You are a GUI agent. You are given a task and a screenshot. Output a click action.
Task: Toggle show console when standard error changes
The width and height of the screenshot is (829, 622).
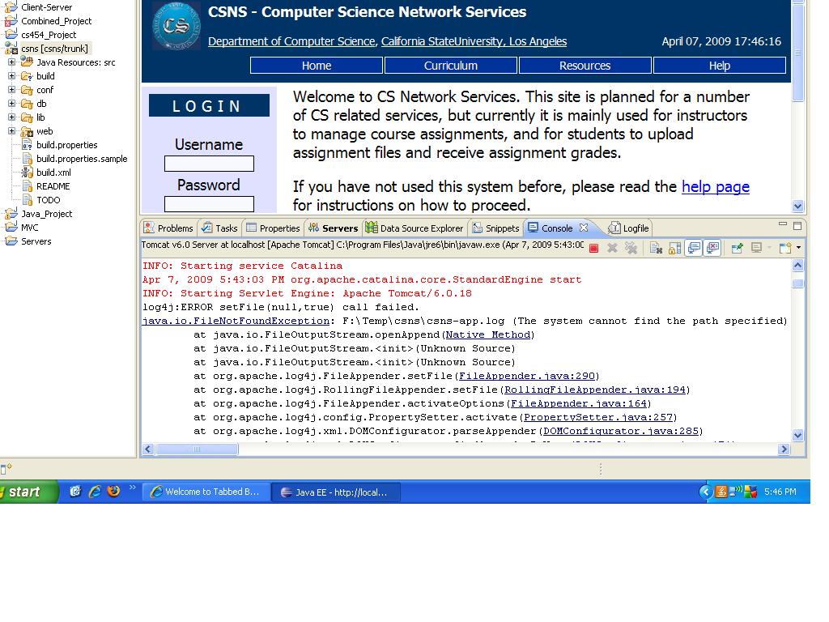(x=712, y=248)
